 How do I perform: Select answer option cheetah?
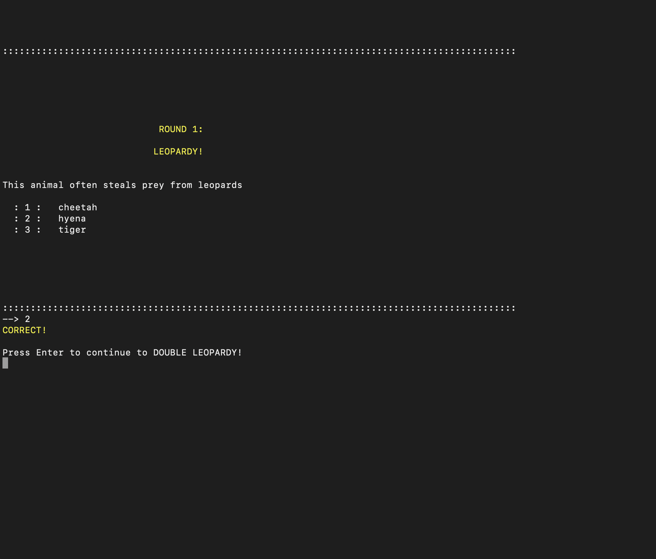point(78,207)
